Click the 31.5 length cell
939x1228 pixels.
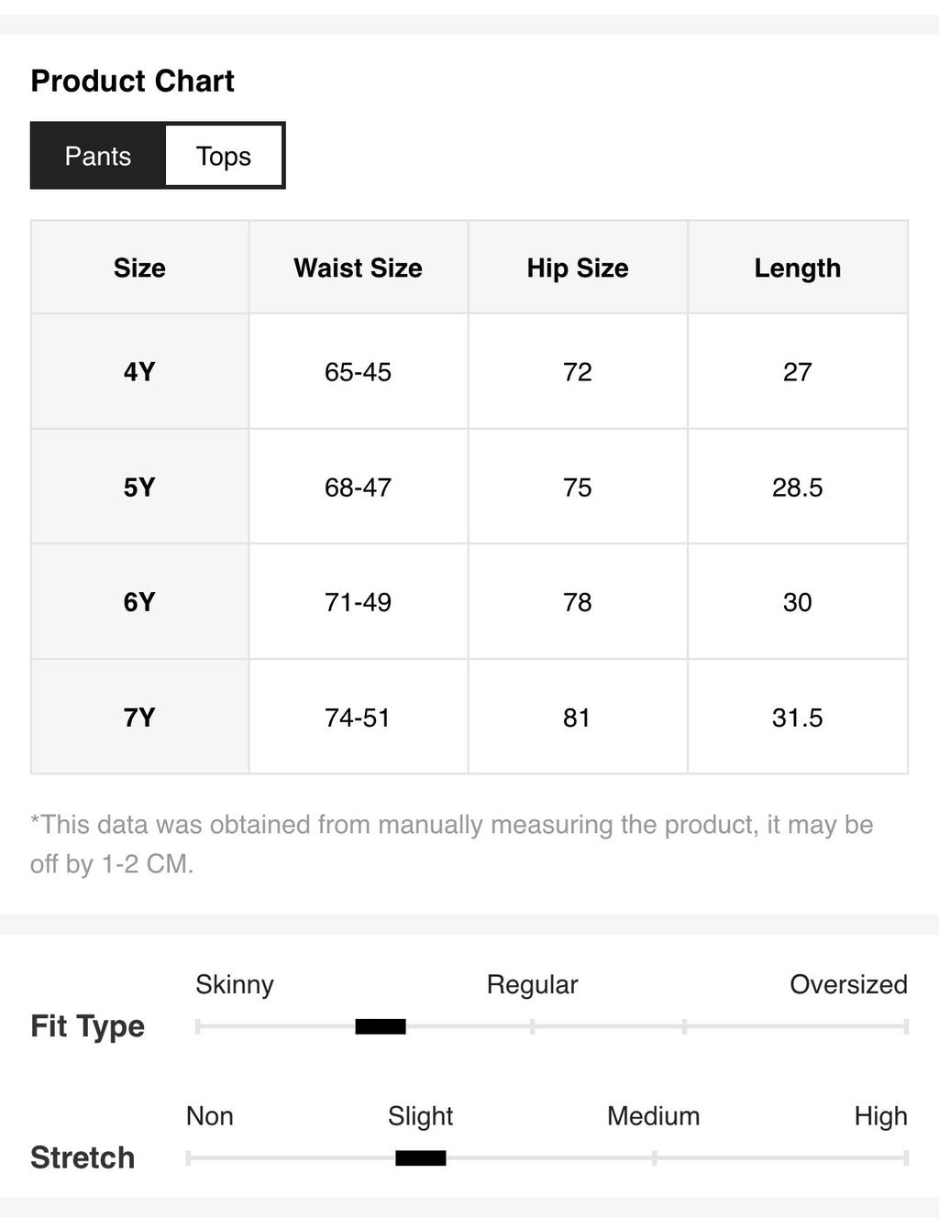coord(798,718)
